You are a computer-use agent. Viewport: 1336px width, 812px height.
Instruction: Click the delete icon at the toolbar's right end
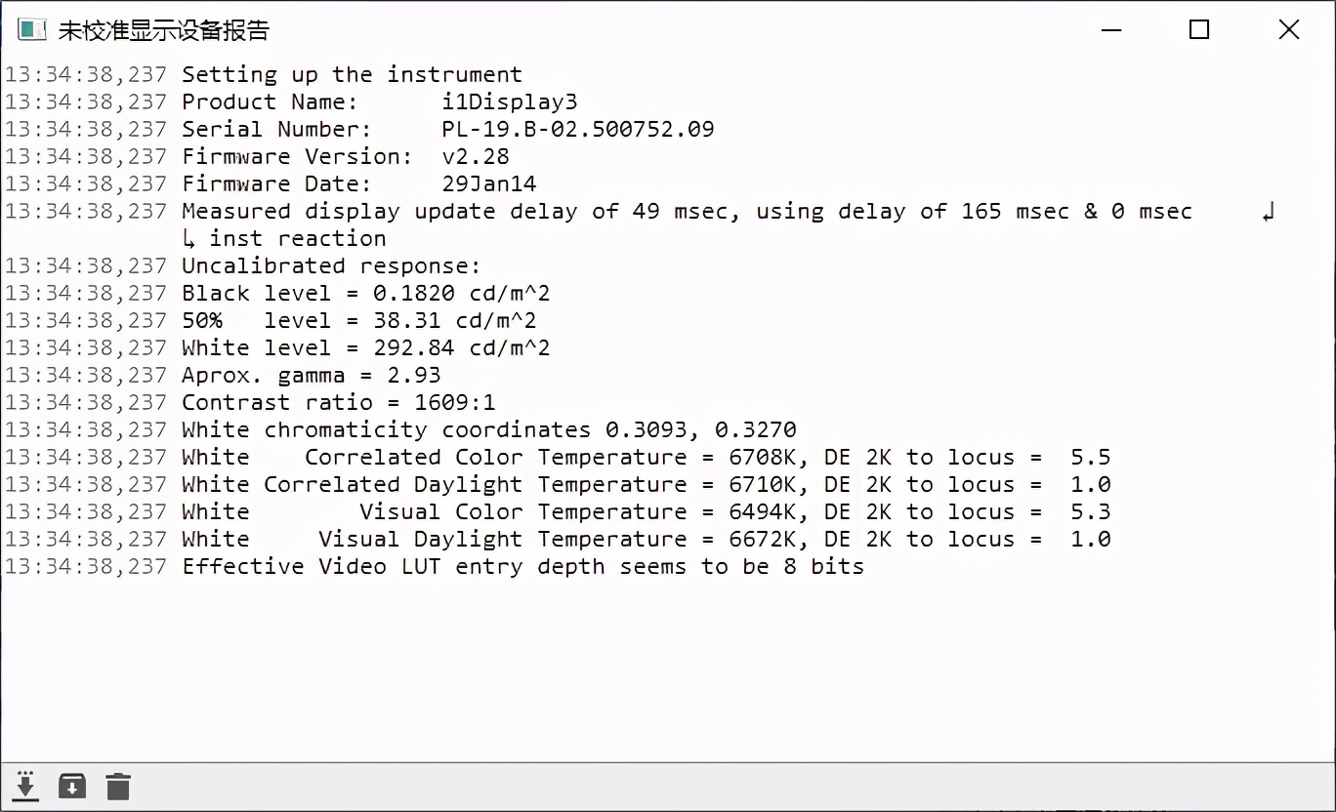117,786
